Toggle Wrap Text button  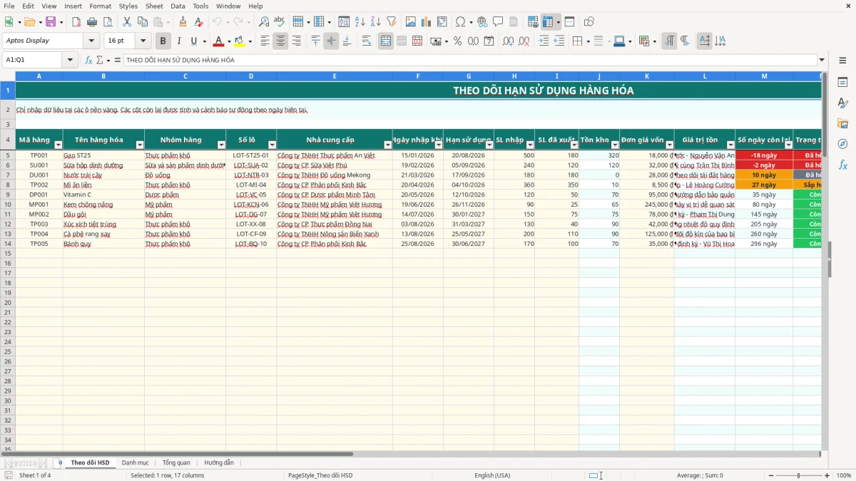(x=367, y=41)
